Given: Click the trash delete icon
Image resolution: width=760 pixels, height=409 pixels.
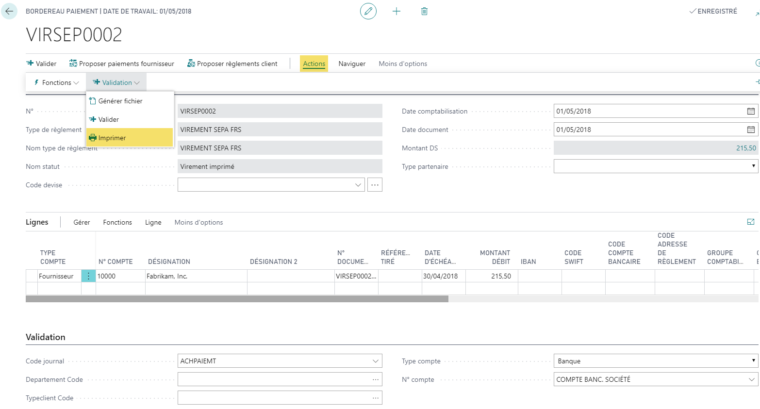Looking at the screenshot, I should point(424,11).
